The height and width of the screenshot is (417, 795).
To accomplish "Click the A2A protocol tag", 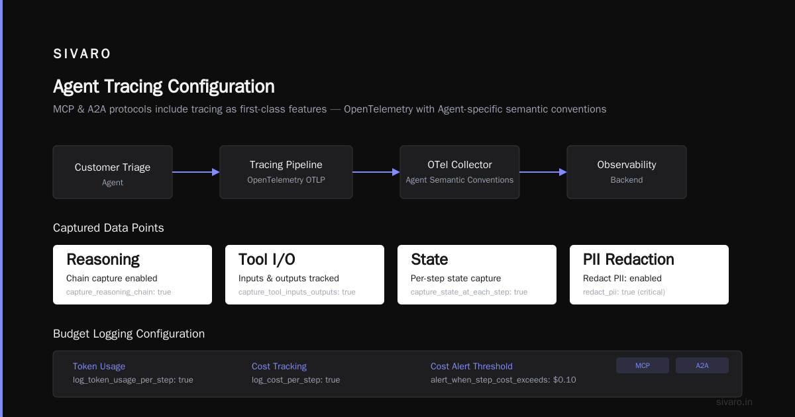I will (x=702, y=365).
